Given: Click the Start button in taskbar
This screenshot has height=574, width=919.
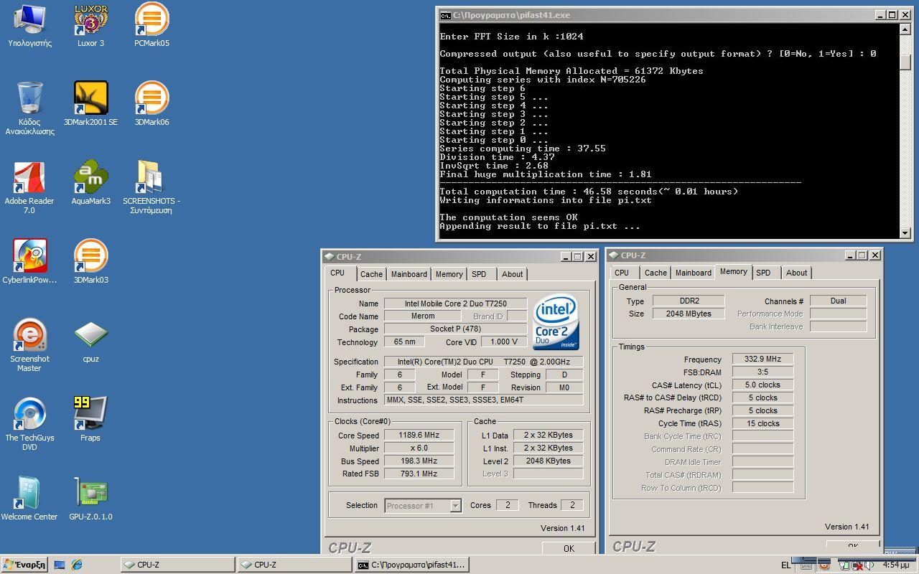Looking at the screenshot, I should pos(24,565).
